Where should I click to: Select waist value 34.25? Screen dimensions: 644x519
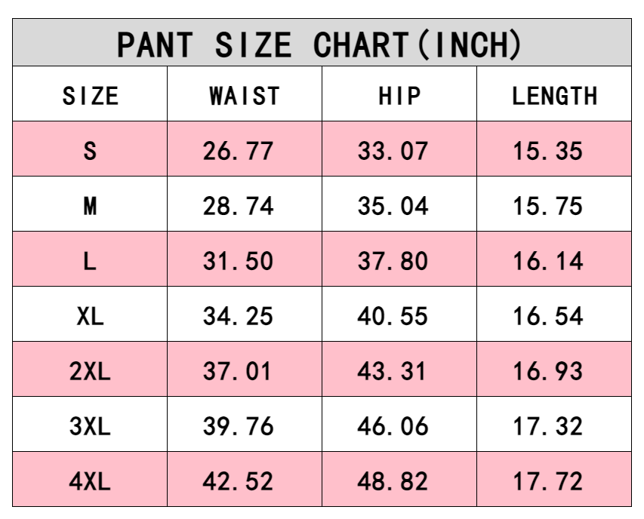(x=238, y=316)
